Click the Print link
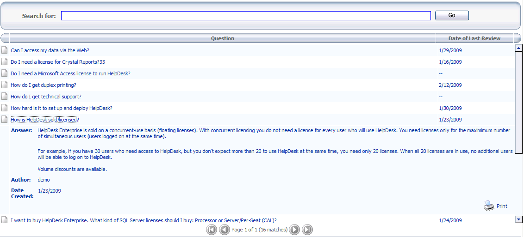524x237 pixels. 502,207
